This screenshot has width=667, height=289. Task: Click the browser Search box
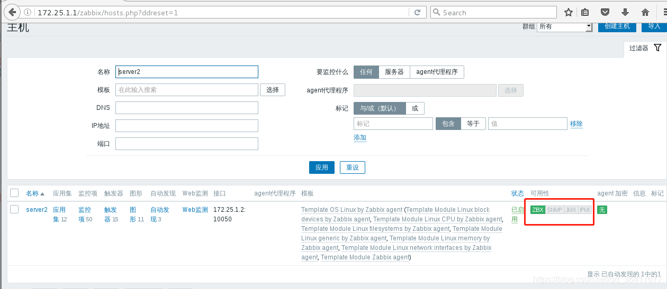click(x=493, y=12)
